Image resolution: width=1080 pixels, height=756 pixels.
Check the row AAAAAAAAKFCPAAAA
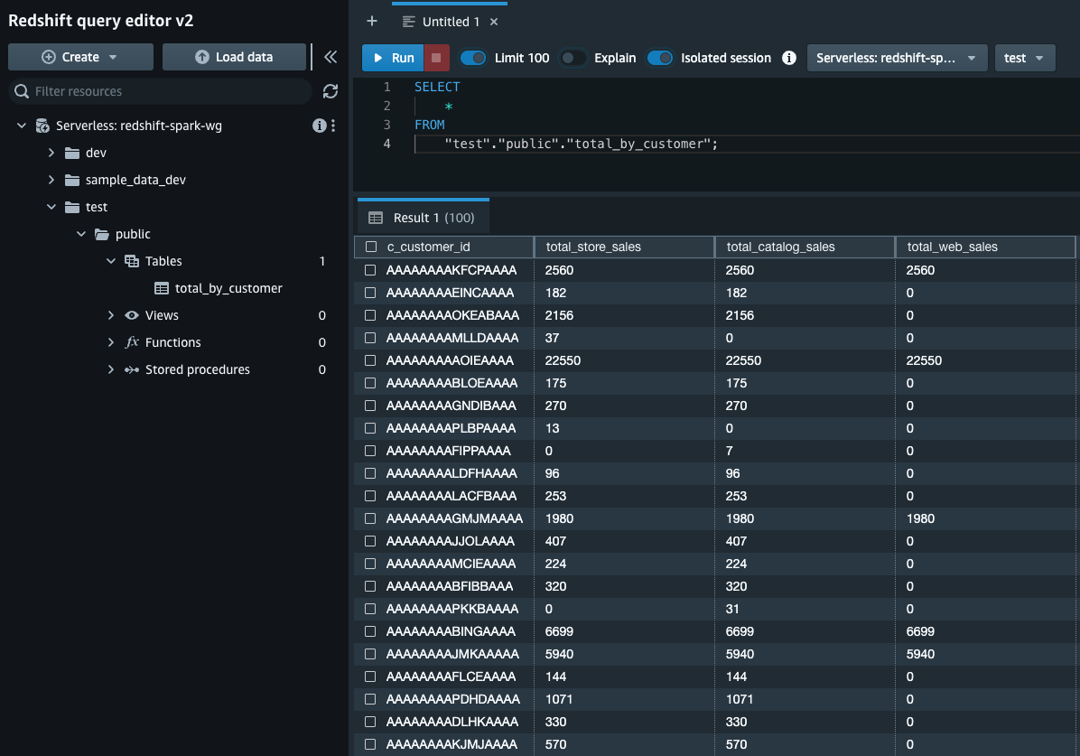click(x=370, y=270)
